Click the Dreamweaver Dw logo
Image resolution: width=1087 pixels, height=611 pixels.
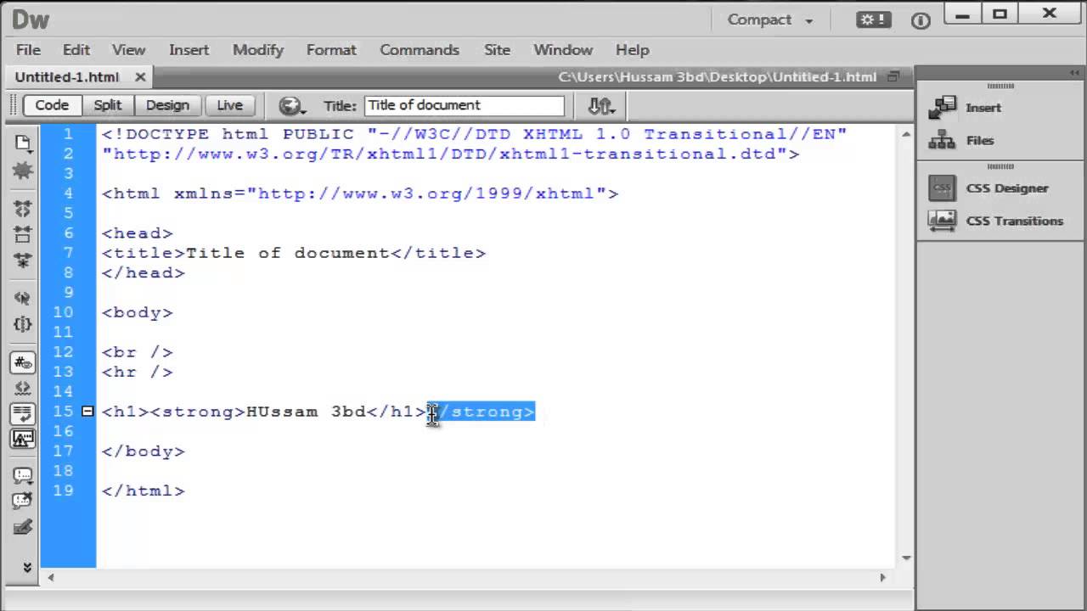click(x=30, y=20)
